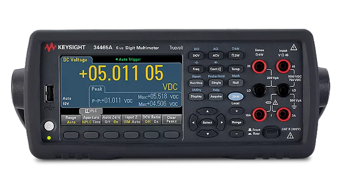347x195 pixels.
Task: Select the Input Z softkey
Action: tap(131, 120)
